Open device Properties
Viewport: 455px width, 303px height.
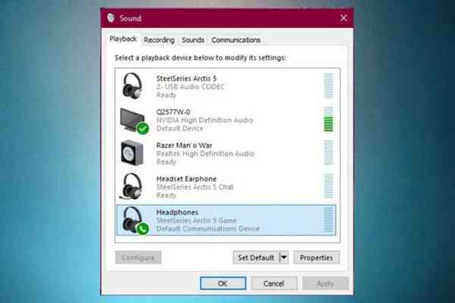point(316,258)
